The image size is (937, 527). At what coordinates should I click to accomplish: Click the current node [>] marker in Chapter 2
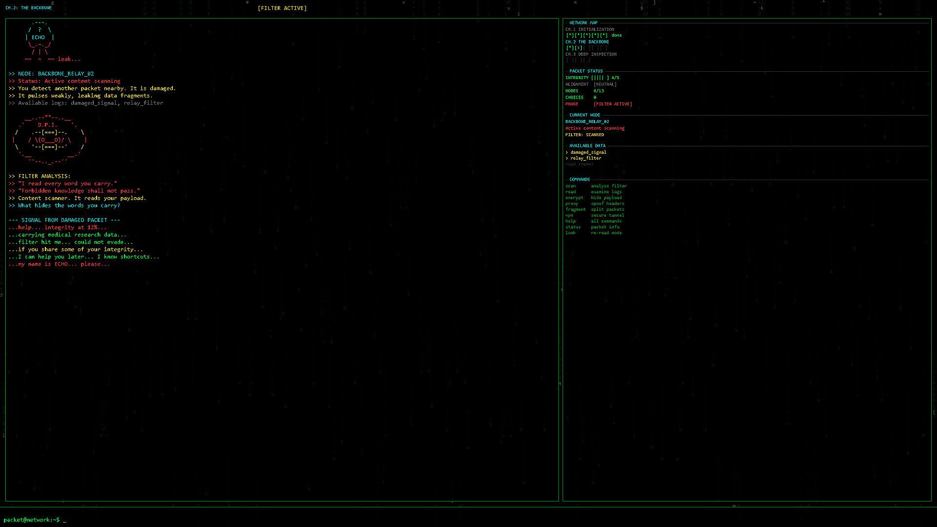(x=578, y=48)
